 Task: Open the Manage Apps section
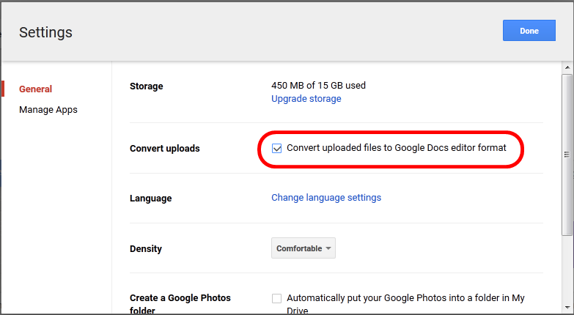(x=48, y=110)
